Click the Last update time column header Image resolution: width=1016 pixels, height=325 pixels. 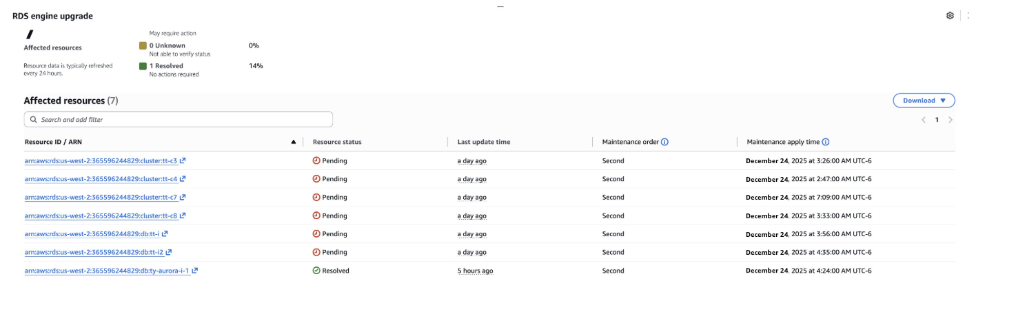coord(484,143)
